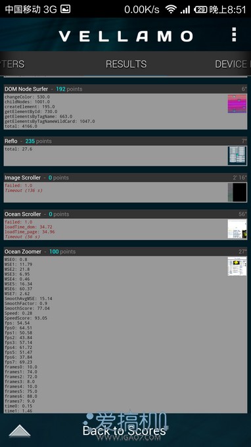The image size is (251, 447).
Task: Open Ocean Zoomer webpage thumbnail
Action: pos(237,266)
